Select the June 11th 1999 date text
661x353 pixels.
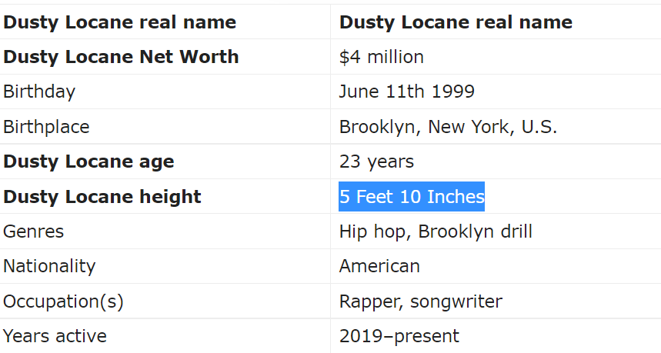click(x=407, y=92)
